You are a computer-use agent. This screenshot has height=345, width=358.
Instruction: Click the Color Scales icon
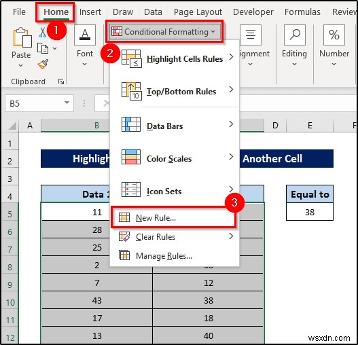[131, 157]
